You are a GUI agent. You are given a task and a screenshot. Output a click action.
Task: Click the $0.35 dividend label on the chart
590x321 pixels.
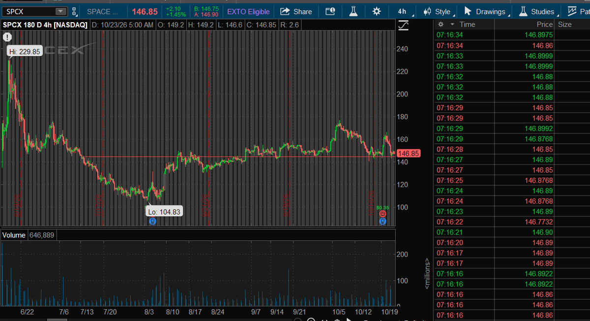tap(383, 208)
